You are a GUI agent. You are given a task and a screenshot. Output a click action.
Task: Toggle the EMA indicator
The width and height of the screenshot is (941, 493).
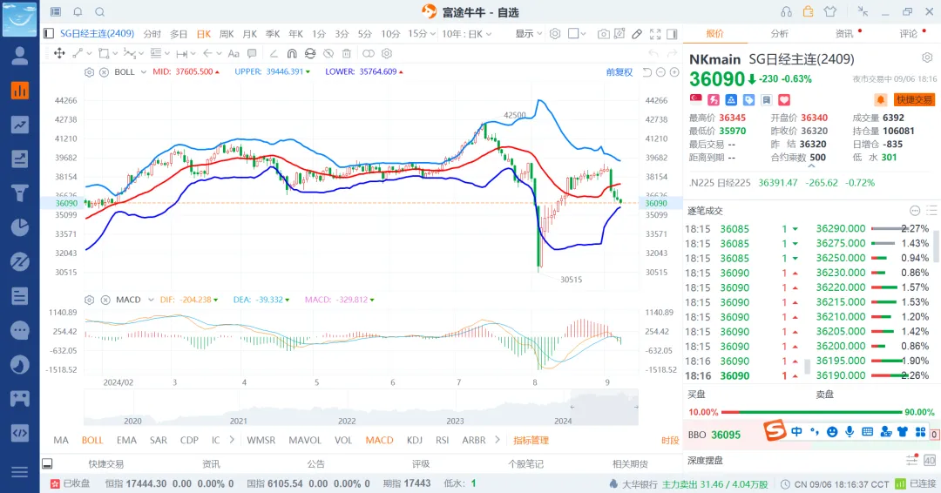tap(126, 440)
